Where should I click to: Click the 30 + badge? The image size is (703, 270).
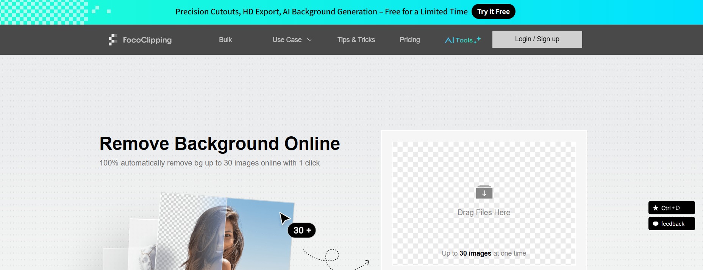click(x=302, y=230)
